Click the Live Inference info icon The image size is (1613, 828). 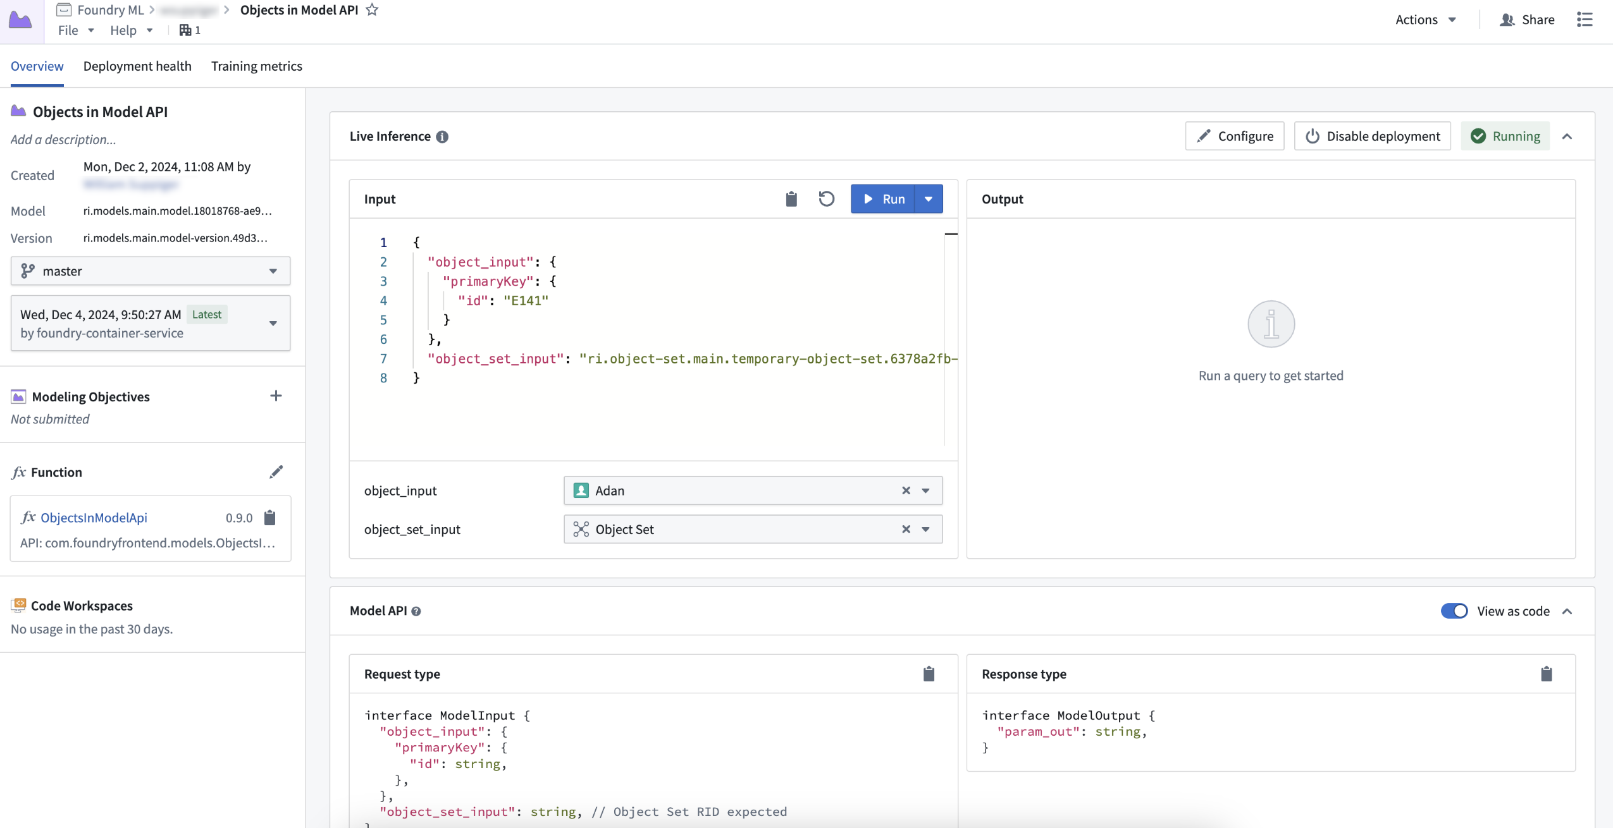tap(442, 137)
